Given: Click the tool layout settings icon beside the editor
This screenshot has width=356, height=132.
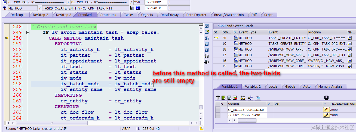Looking at the screenshot, I should (x=206, y=62).
